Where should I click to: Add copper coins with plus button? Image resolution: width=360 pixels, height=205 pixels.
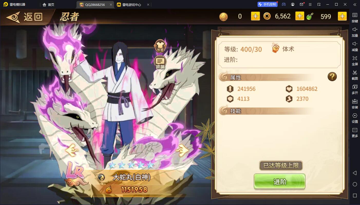tap(300, 16)
